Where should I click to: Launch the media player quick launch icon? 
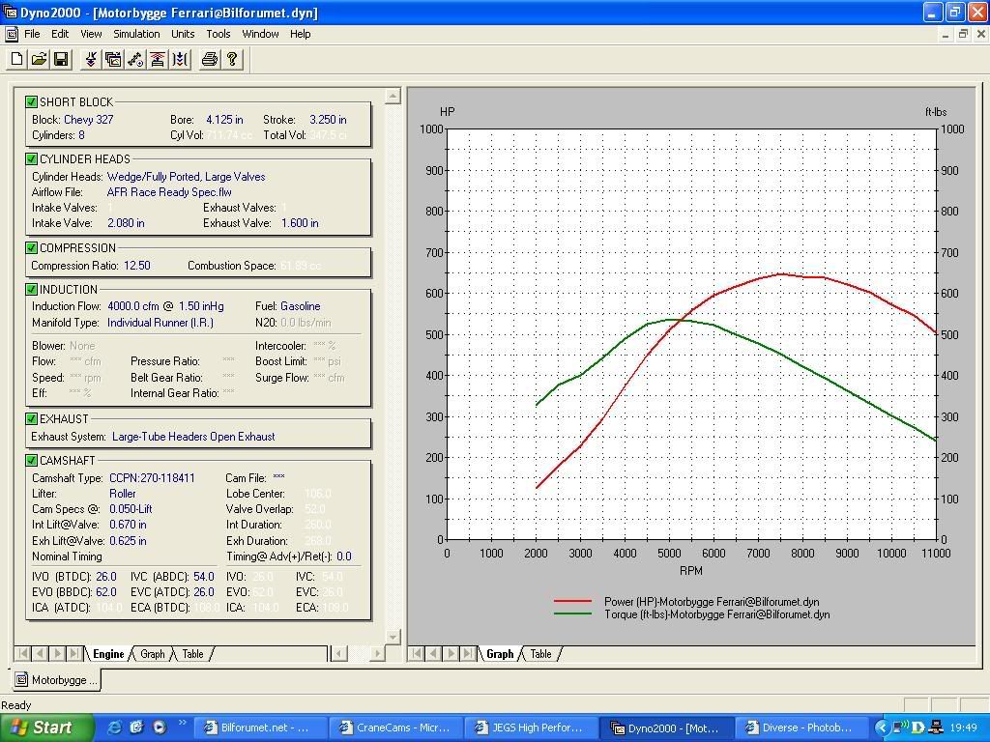click(x=160, y=728)
